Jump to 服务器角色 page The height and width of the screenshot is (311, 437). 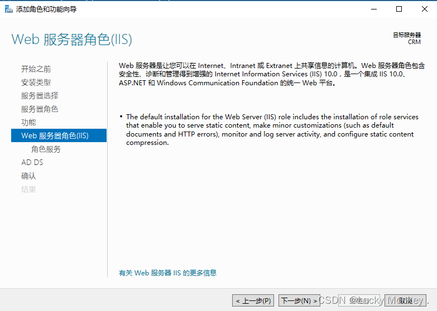[40, 109]
